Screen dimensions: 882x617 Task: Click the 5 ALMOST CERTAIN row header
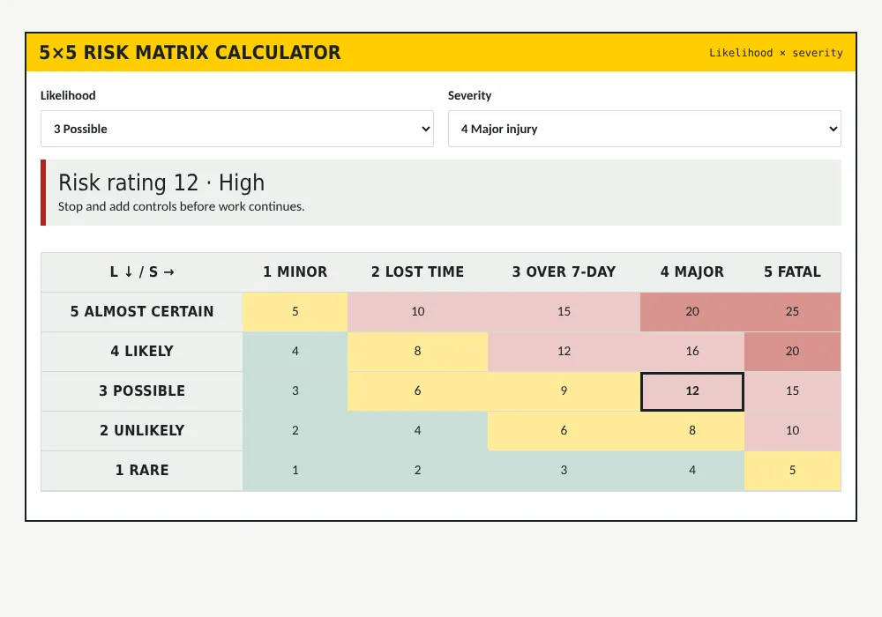coord(142,312)
